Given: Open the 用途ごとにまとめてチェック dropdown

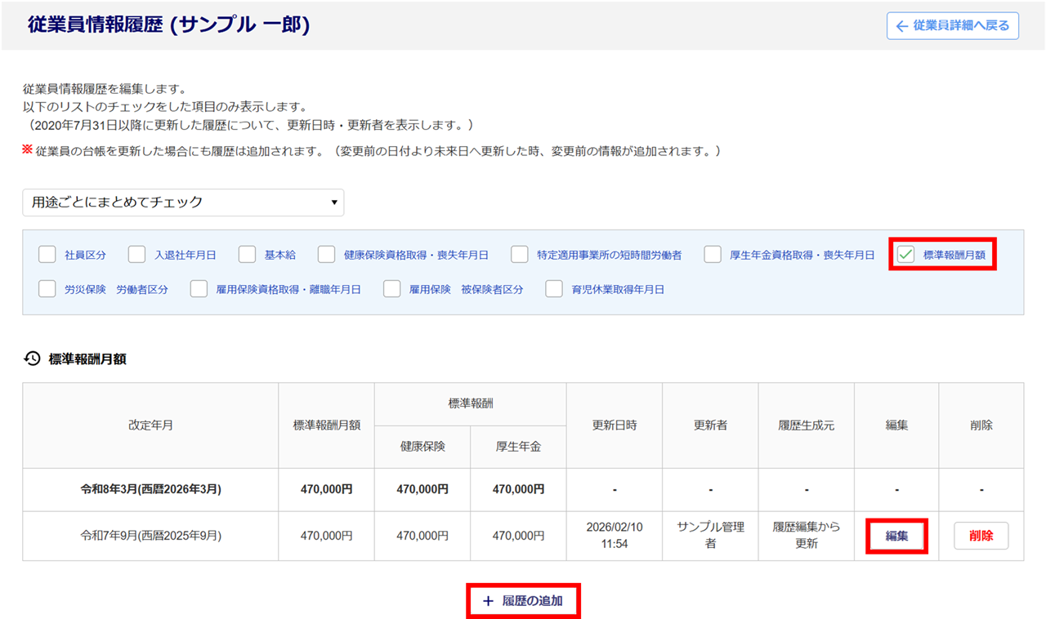Looking at the screenshot, I should click(x=183, y=203).
